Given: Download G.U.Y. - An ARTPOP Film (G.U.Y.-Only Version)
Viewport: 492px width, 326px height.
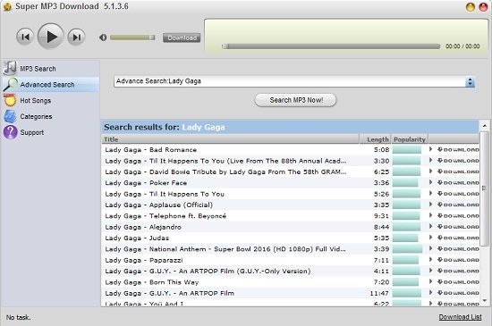Looking at the screenshot, I should (458, 272).
